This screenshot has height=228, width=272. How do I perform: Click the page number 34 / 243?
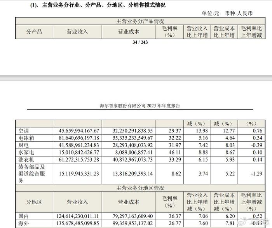pyautogui.click(x=140, y=42)
